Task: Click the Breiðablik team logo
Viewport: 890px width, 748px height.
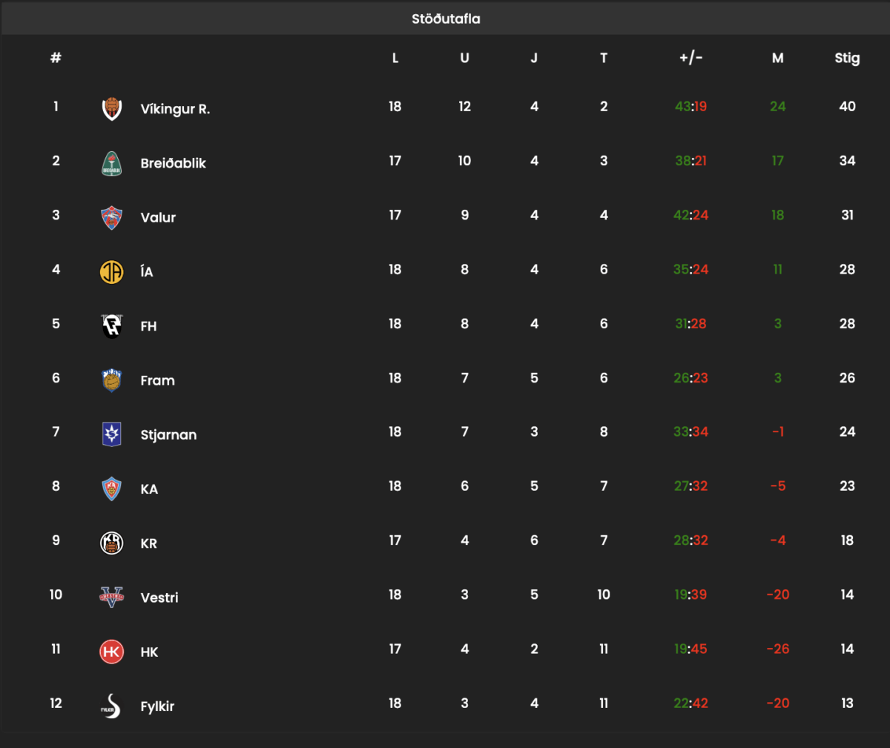Action: coord(111,163)
